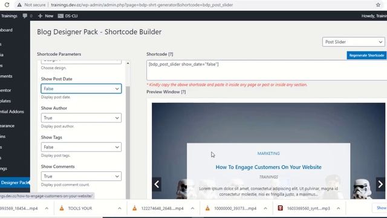This screenshot has width=387, height=218.
Task: Click the 'Display post comment count.' text
Action: click(x=65, y=185)
